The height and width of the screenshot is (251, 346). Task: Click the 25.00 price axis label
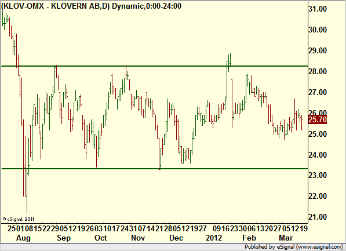tap(318, 134)
